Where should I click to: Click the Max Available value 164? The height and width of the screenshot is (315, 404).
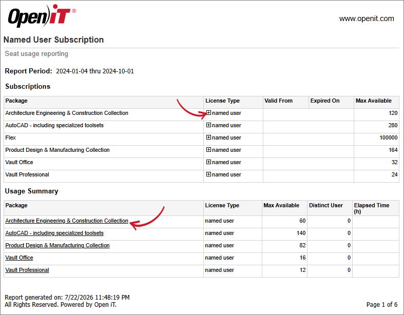(x=393, y=150)
